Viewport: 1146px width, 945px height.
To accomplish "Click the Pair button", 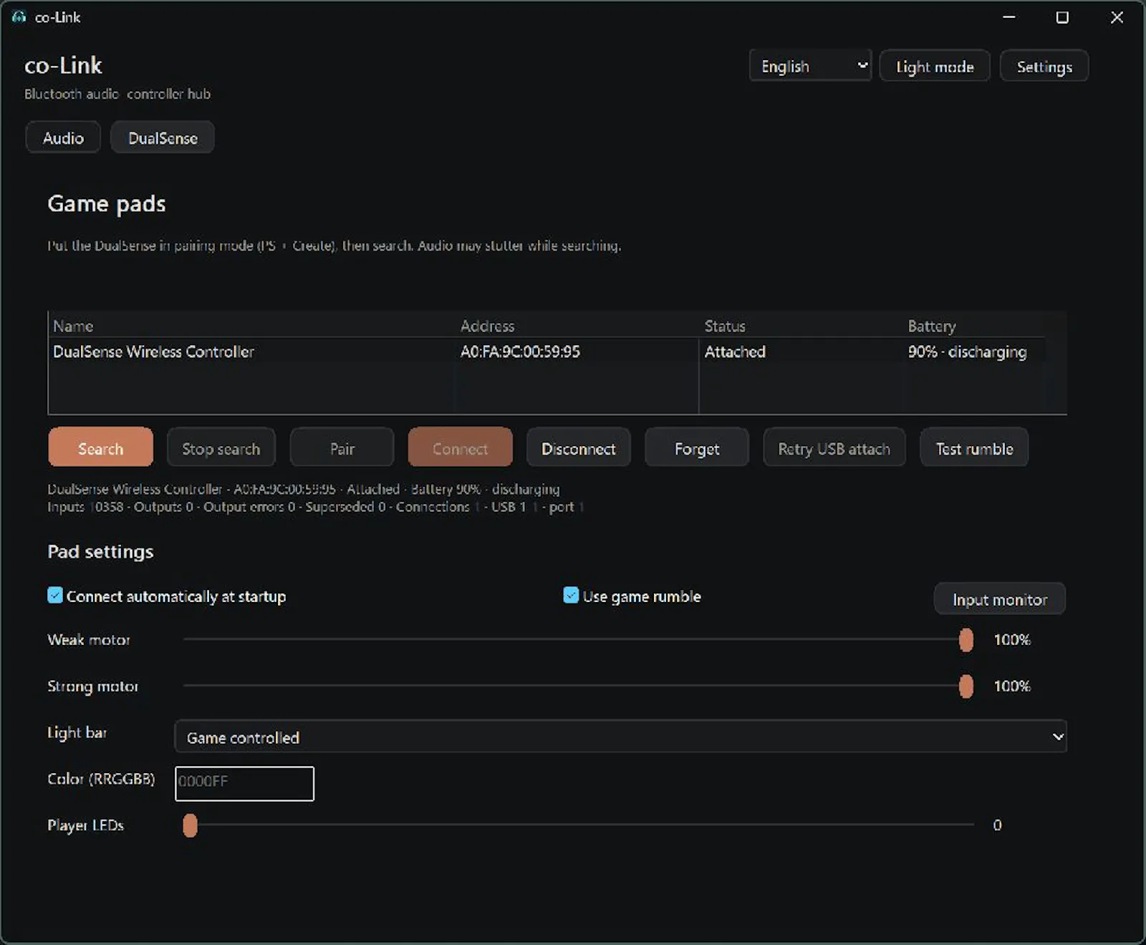I will 342,447.
